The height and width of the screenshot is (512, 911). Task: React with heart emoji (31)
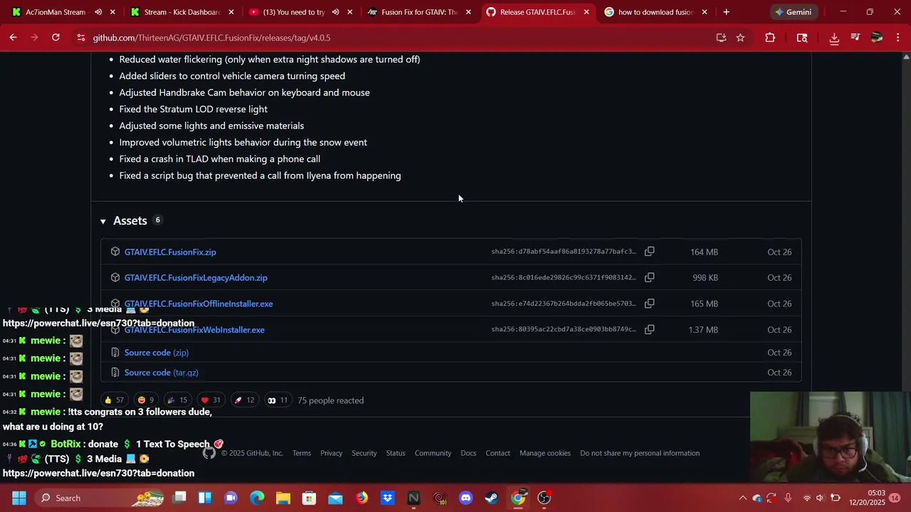(211, 400)
